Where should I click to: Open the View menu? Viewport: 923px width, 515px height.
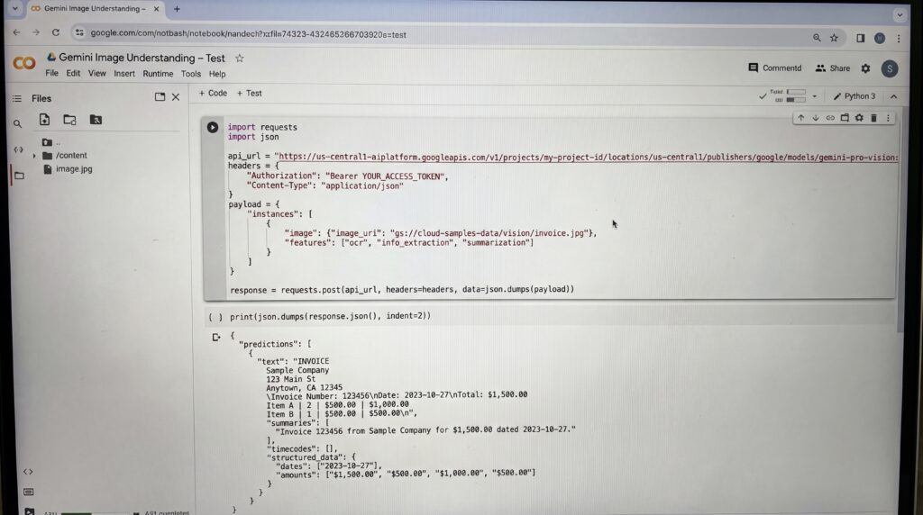(x=96, y=74)
